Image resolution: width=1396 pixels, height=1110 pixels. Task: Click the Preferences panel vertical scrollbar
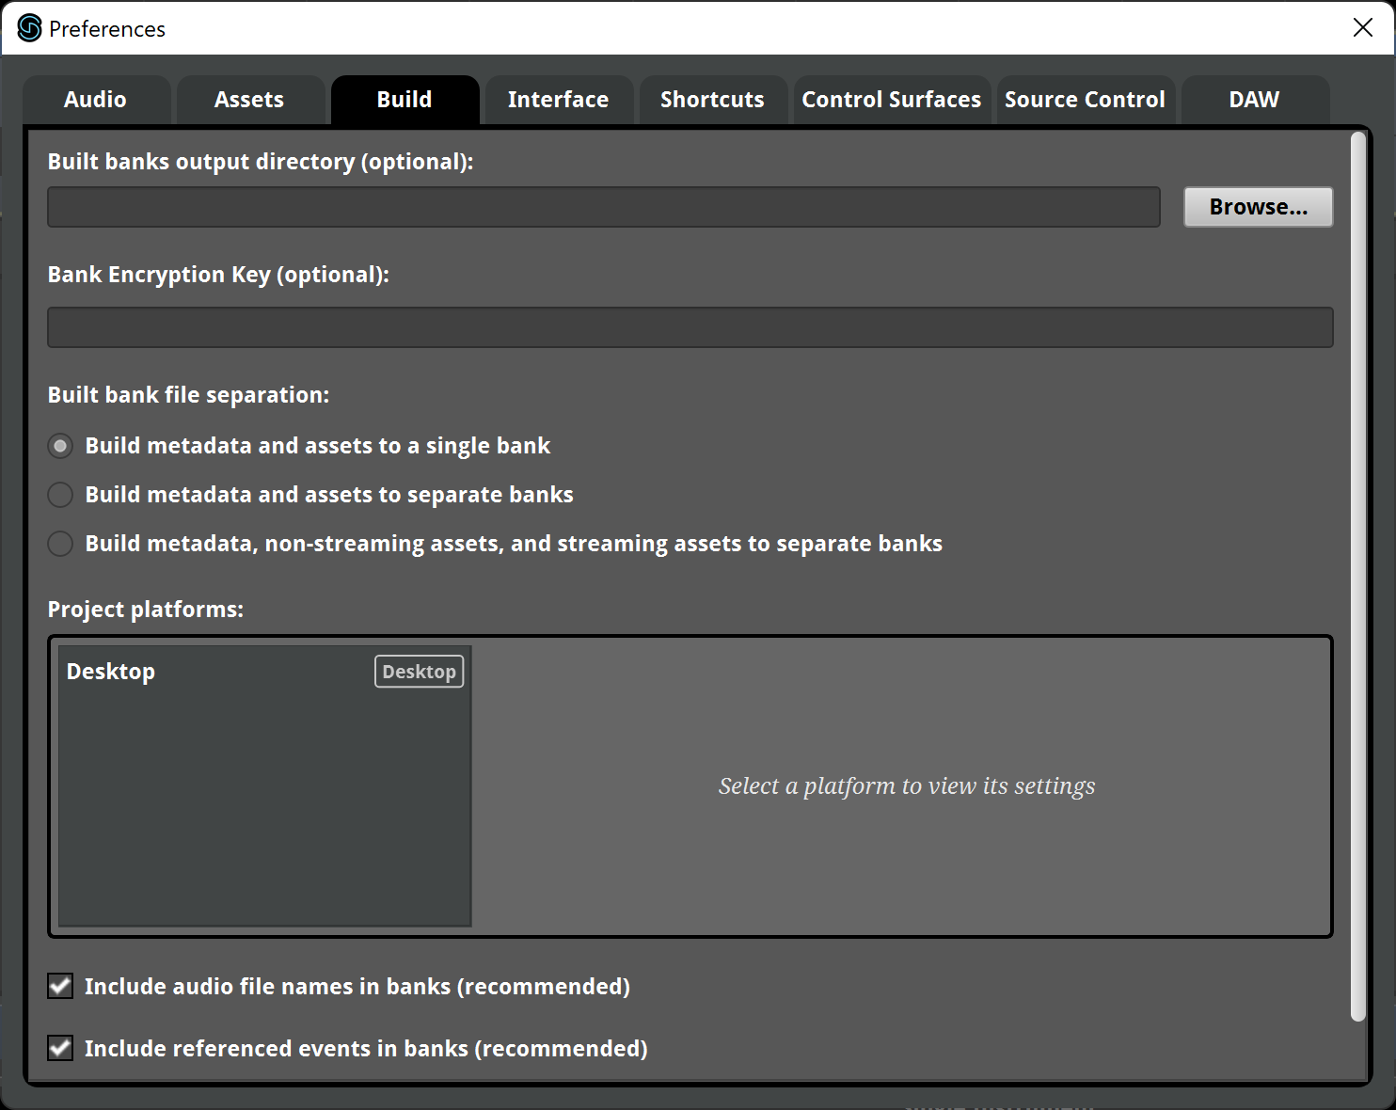(1357, 577)
